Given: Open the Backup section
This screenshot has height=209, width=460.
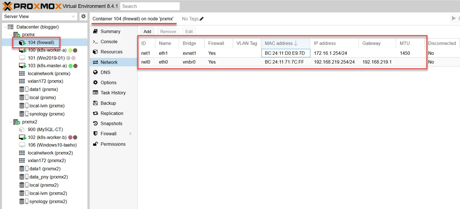Looking at the screenshot, I should point(108,103).
